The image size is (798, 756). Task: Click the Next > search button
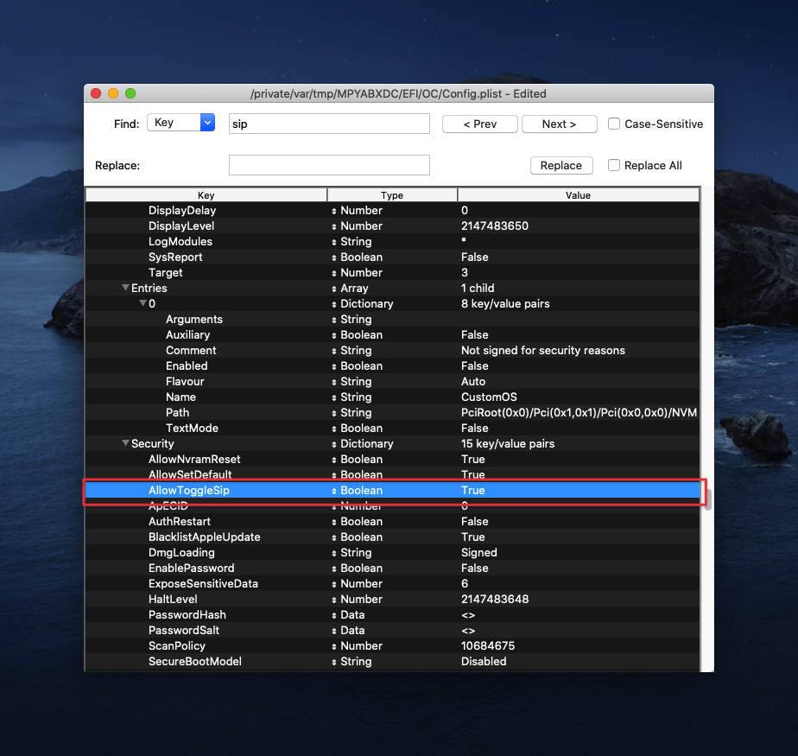559,124
